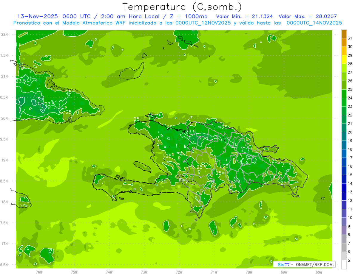358x276 pixels.
Task: Click the longitude label '76W'
Action: 39,272
